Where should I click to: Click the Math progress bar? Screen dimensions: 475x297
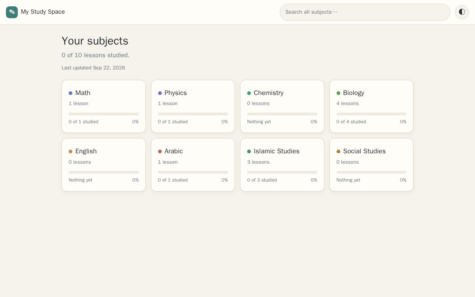click(104, 114)
